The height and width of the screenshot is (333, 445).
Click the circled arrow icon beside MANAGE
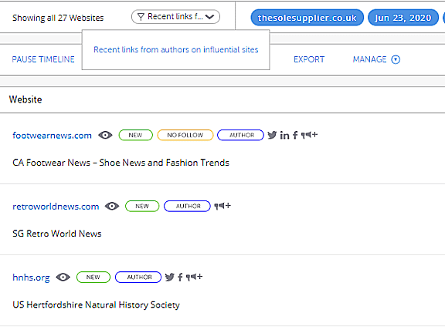[396, 59]
